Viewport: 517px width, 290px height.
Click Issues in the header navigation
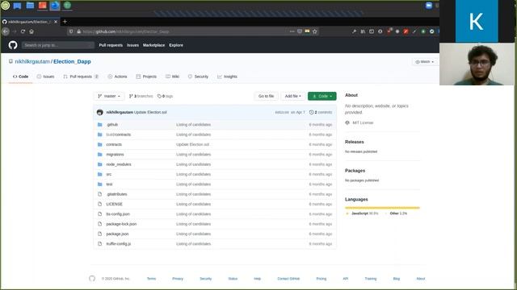coord(132,45)
